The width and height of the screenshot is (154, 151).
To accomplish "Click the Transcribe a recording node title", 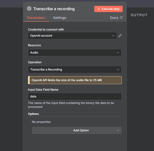I will [x=54, y=9].
